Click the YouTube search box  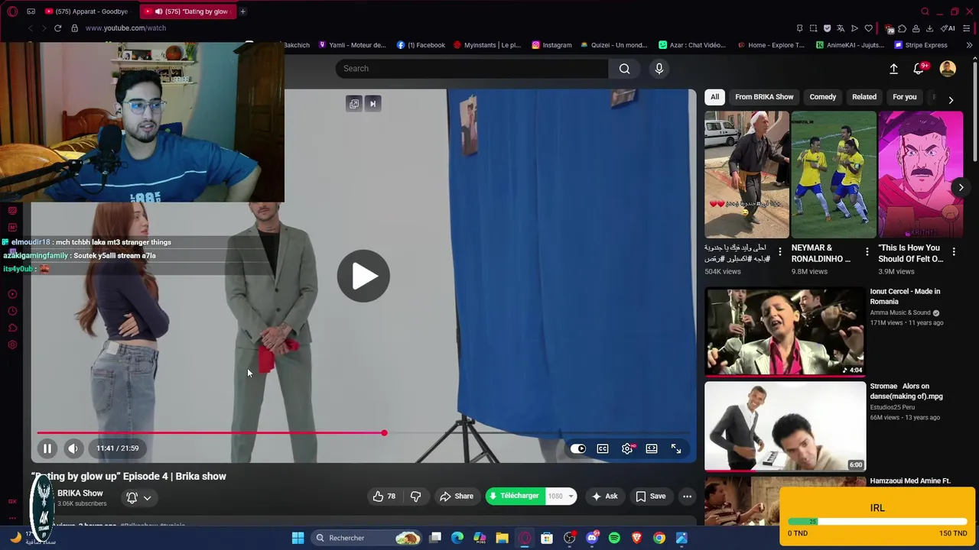point(472,69)
